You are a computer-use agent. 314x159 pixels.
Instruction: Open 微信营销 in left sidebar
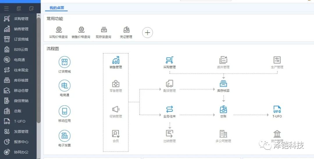(x=21, y=101)
